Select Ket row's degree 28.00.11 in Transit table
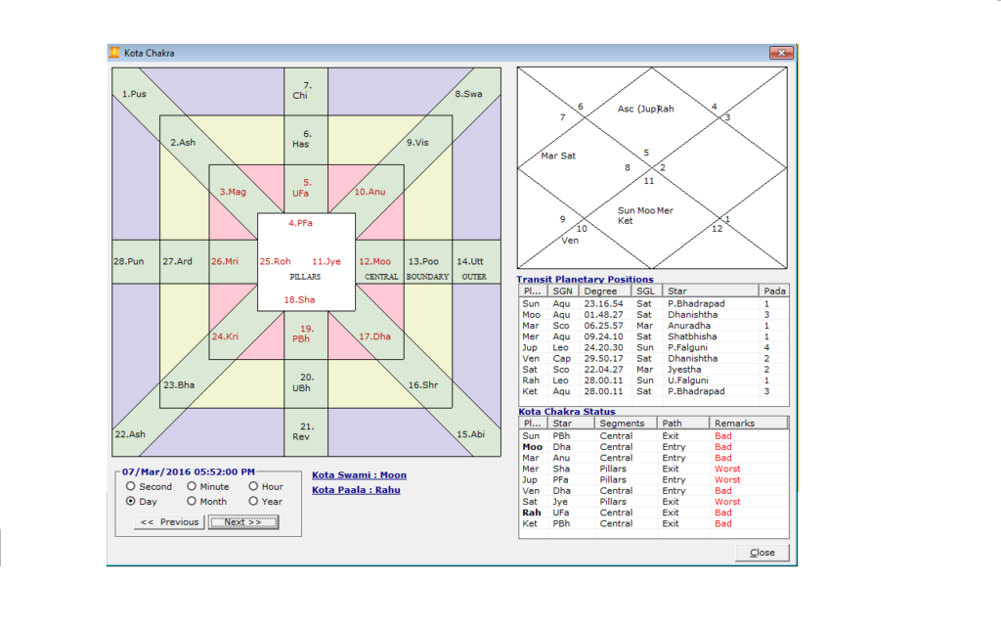1001x626 pixels. [x=603, y=391]
